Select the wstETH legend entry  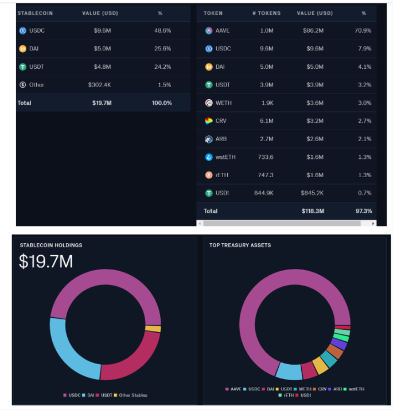pos(355,389)
